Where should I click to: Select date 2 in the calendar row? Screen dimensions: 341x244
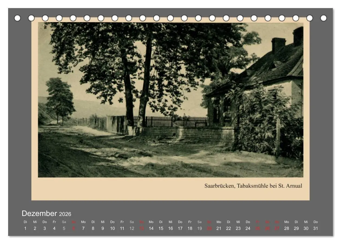click(x=35, y=228)
